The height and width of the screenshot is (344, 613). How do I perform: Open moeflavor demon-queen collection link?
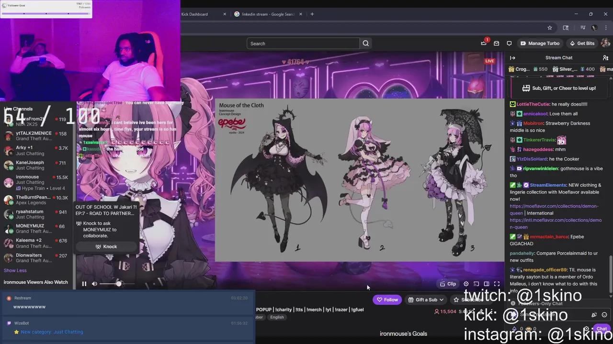[x=554, y=209]
